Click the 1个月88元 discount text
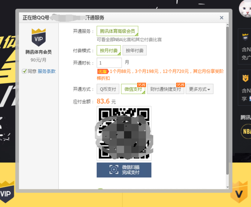Image resolution: width=251 pixels, height=207 pixels. point(120,72)
